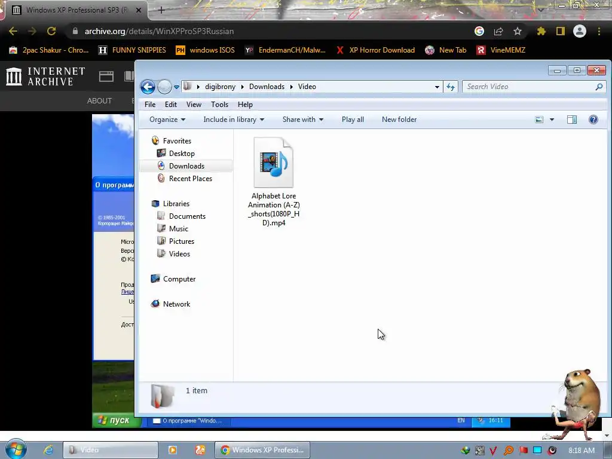Open the XP Horror Download bookmark
The height and width of the screenshot is (459, 612).
(375, 50)
